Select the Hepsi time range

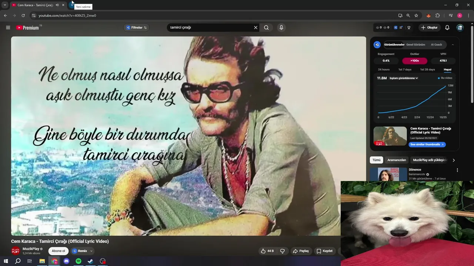(447, 69)
